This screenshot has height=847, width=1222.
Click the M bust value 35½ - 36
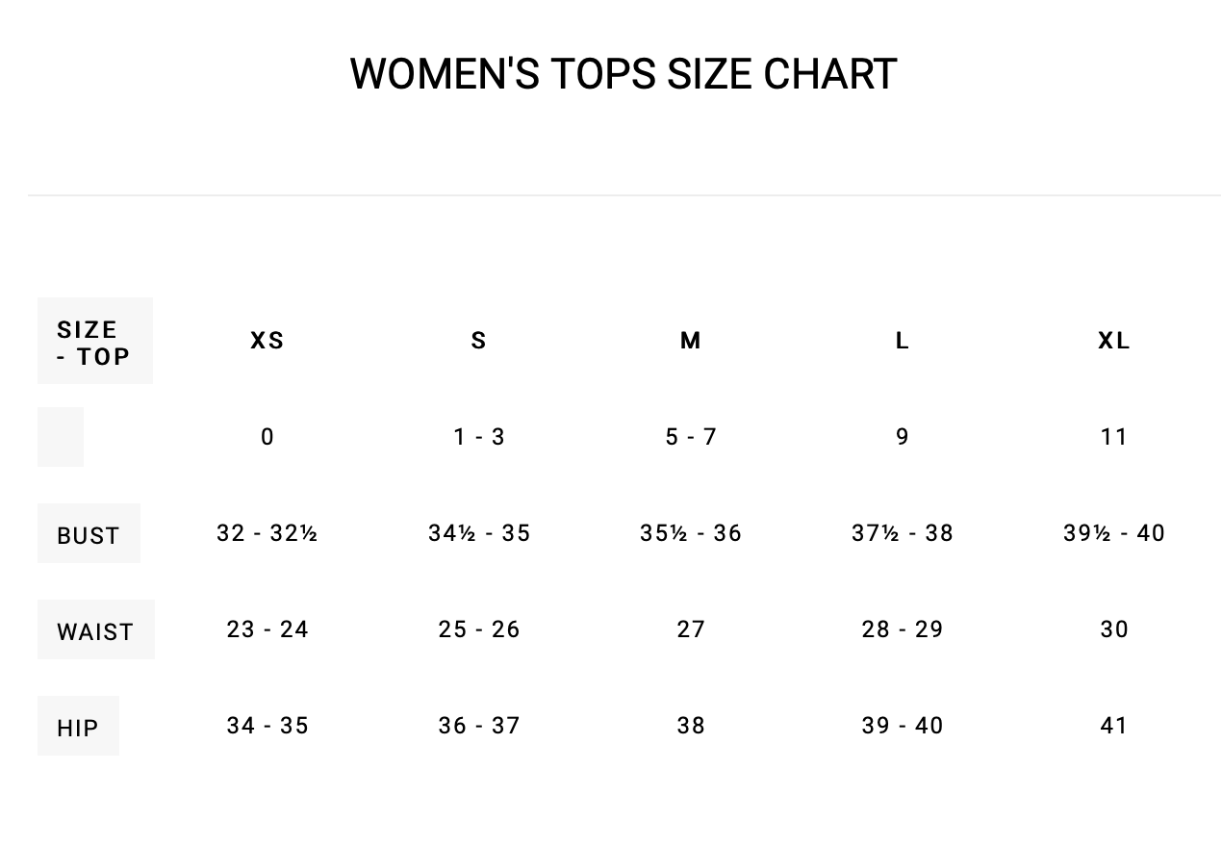click(691, 533)
